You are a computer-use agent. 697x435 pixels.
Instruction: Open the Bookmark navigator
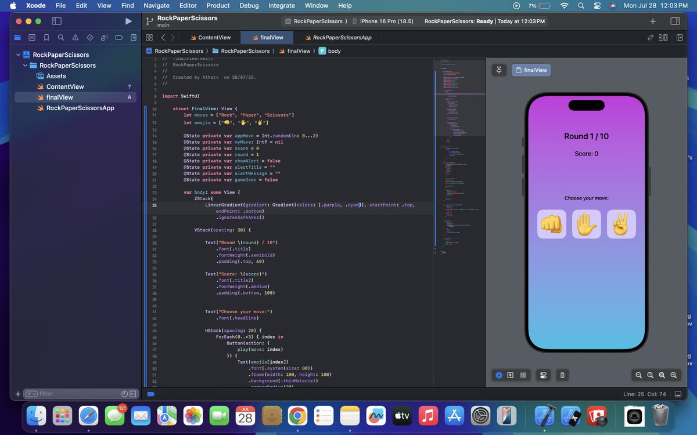[x=46, y=37]
